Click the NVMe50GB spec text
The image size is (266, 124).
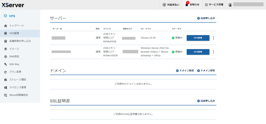[110, 42]
